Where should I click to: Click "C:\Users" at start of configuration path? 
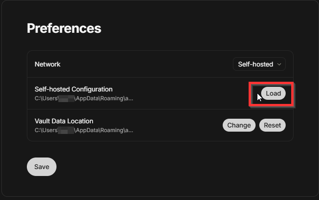pos(46,98)
